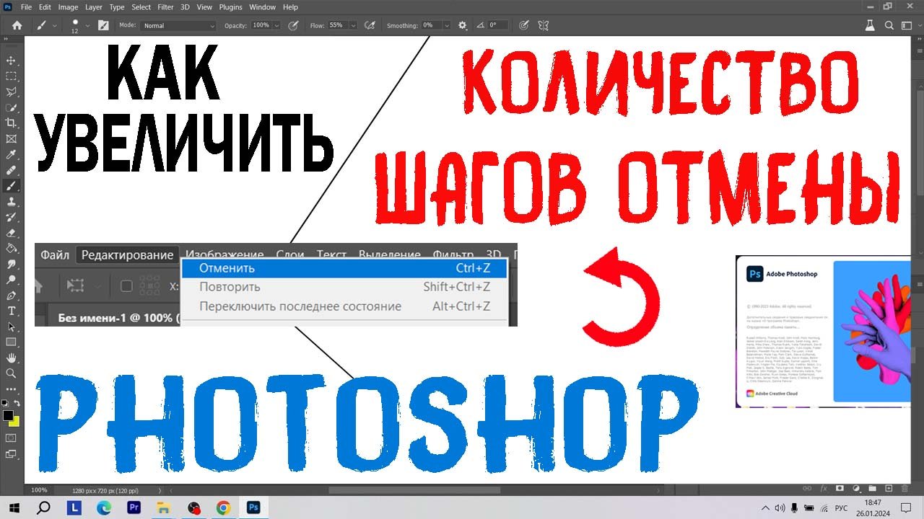This screenshot has height=519, width=924.
Task: Toggle the brush settings panel button
Action: pos(103,25)
